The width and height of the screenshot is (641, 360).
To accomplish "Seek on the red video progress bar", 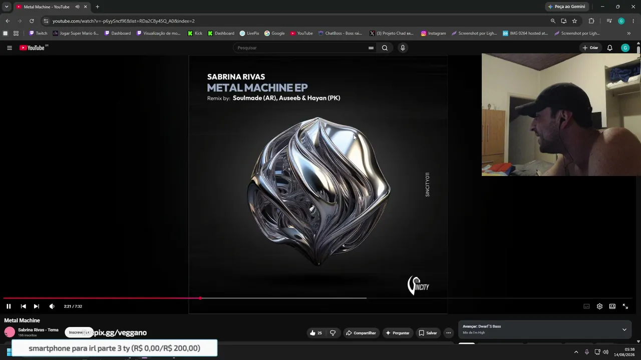I will click(x=102, y=298).
